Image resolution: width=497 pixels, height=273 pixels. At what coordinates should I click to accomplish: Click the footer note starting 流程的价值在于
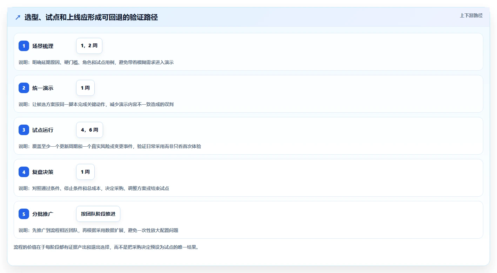point(106,247)
